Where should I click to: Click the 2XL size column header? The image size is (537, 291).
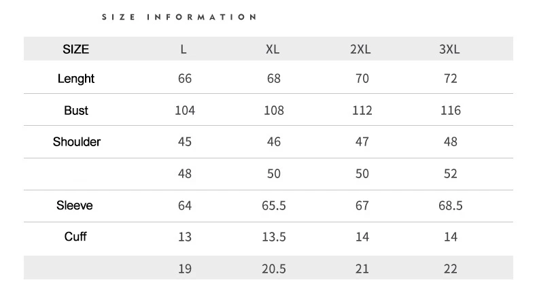(360, 50)
